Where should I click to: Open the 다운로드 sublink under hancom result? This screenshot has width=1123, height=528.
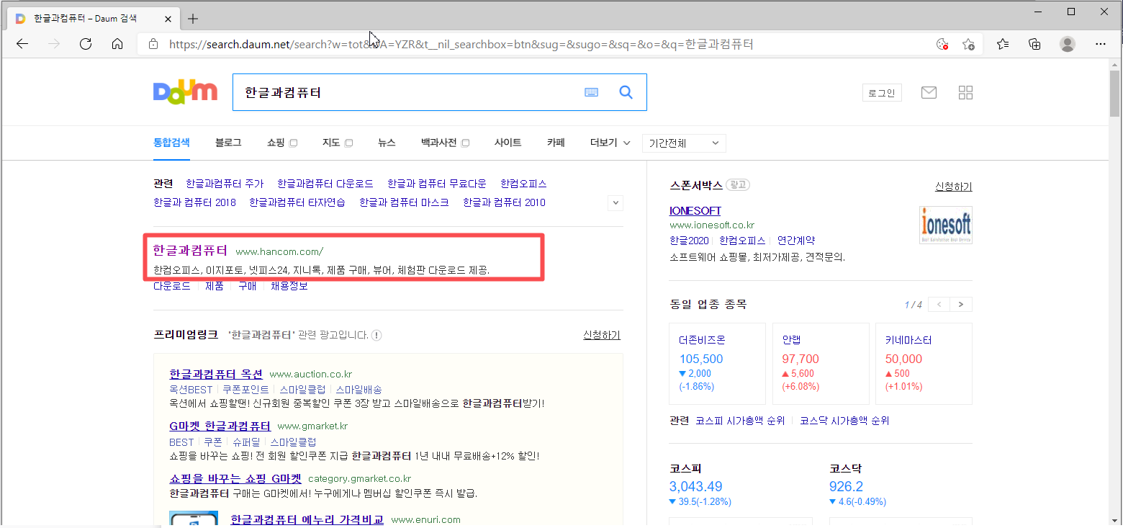pyautogui.click(x=172, y=286)
